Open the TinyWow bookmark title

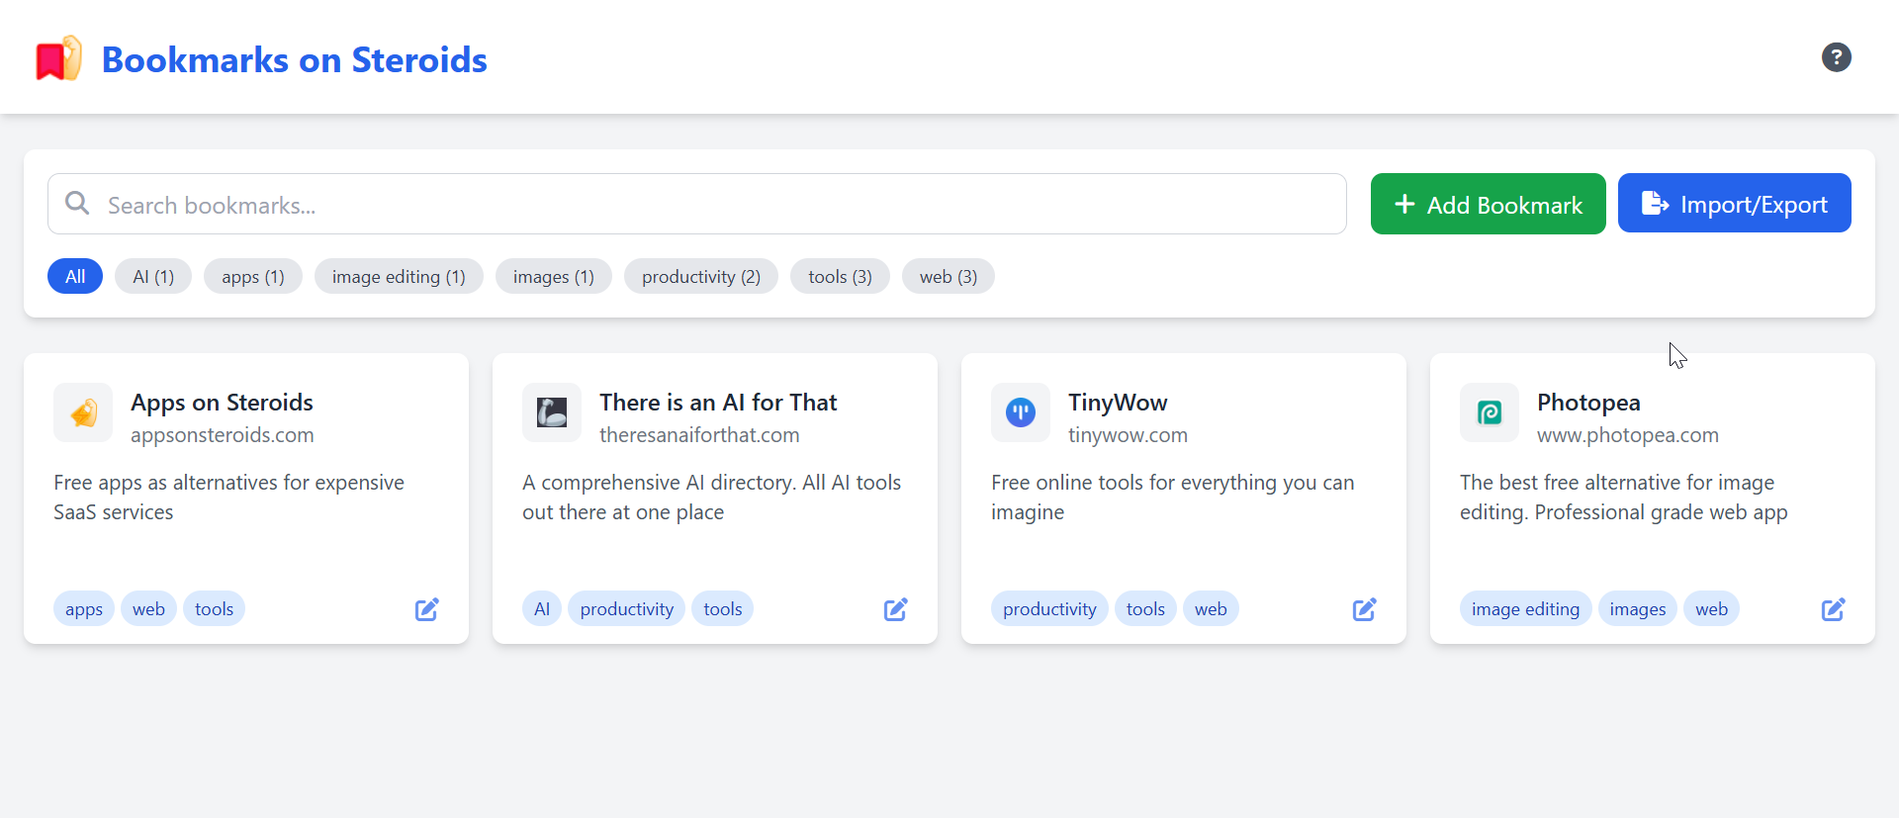pos(1118,403)
